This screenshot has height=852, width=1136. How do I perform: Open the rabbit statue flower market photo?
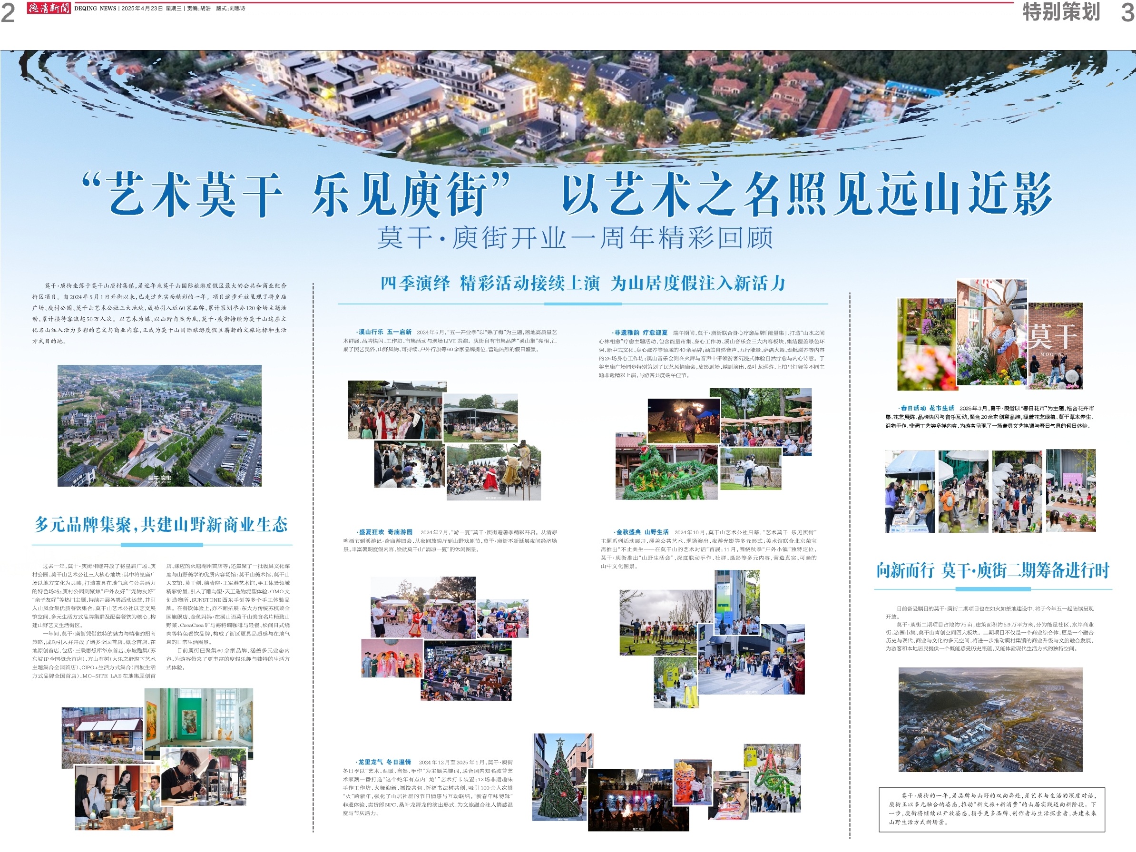(x=991, y=333)
